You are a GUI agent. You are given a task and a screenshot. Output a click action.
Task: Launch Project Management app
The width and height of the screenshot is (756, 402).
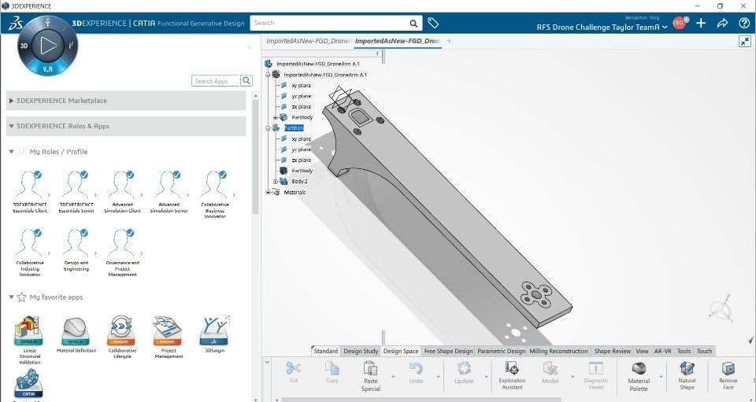[169, 337]
